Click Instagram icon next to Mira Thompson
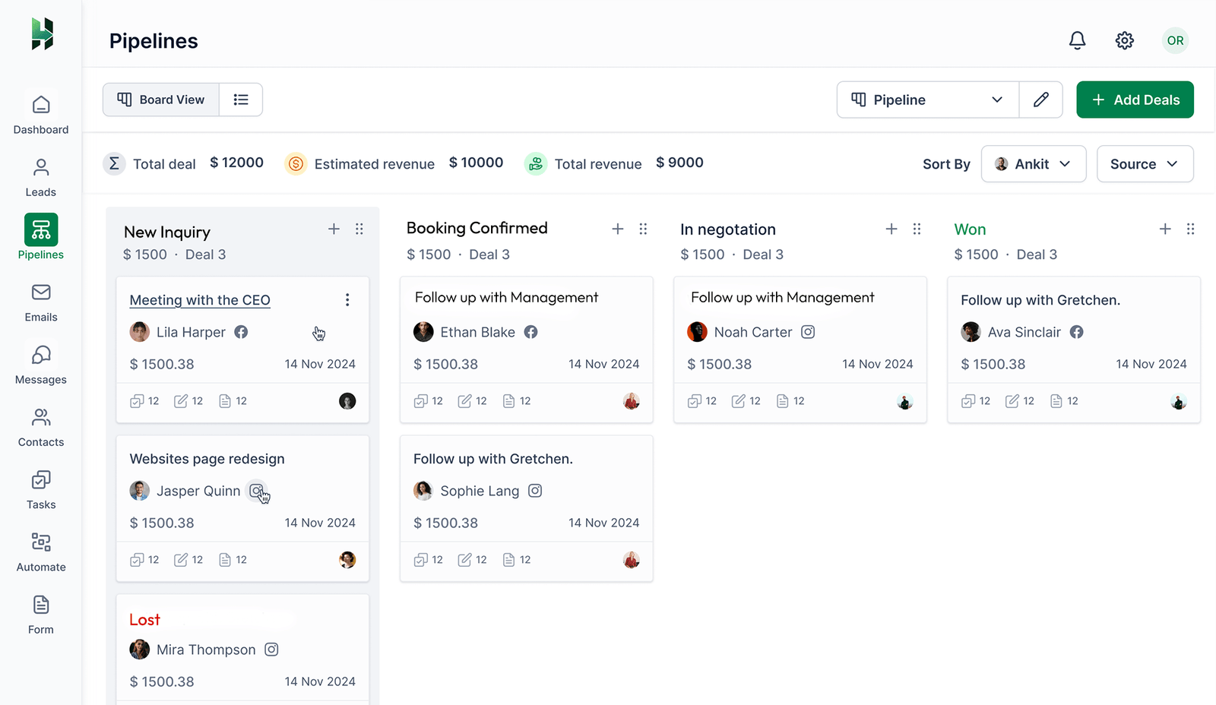The height and width of the screenshot is (705, 1216). tap(271, 650)
